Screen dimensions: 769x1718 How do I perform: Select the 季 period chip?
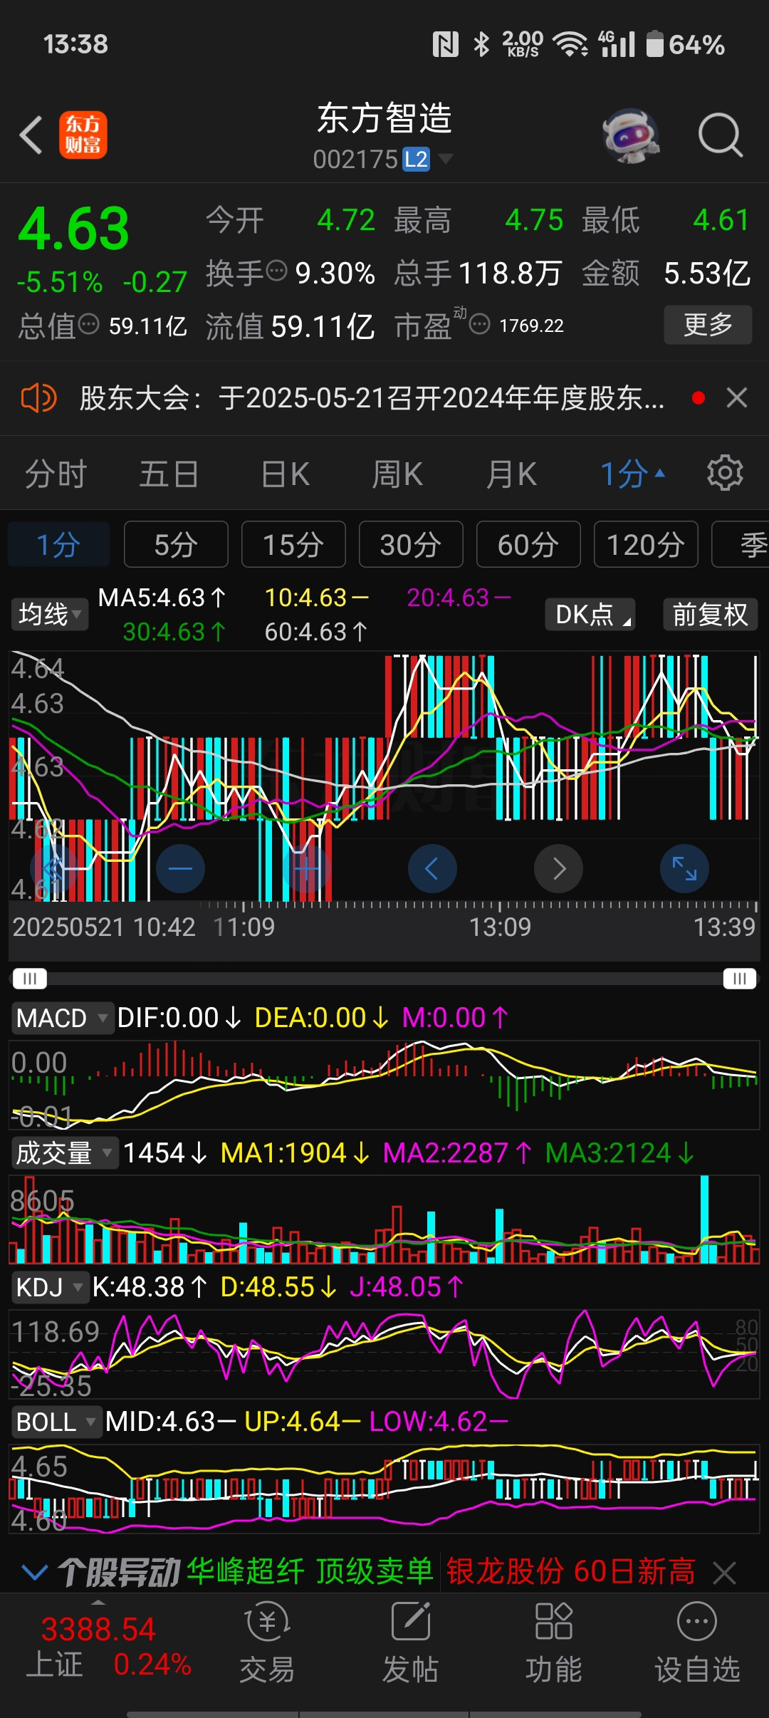tap(741, 544)
